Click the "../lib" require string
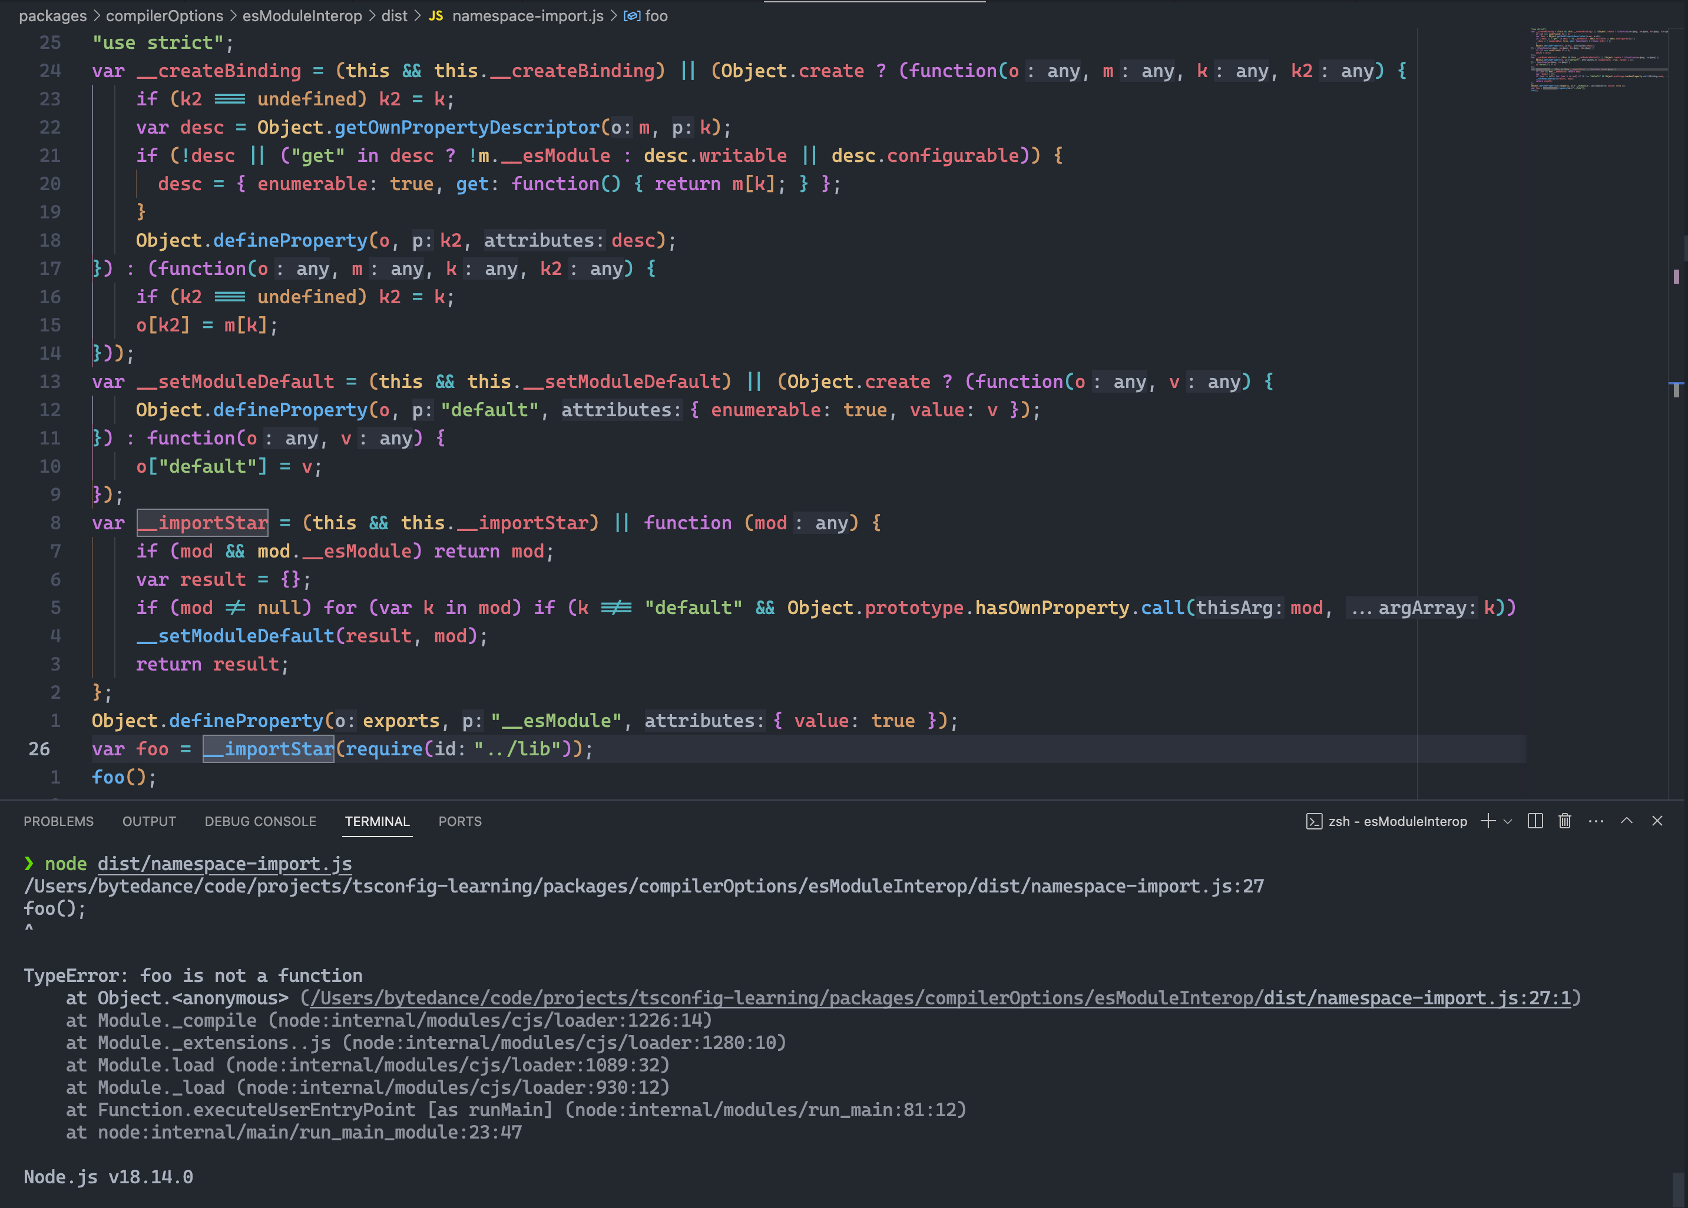The height and width of the screenshot is (1208, 1688). pos(517,749)
